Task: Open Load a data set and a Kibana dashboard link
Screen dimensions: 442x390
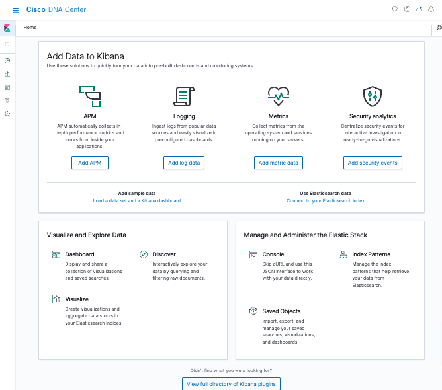Action: [x=137, y=200]
